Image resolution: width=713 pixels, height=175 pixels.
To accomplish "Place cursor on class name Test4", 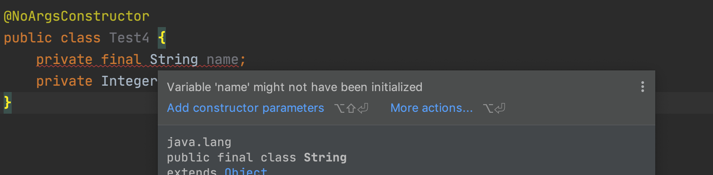I will click(129, 37).
